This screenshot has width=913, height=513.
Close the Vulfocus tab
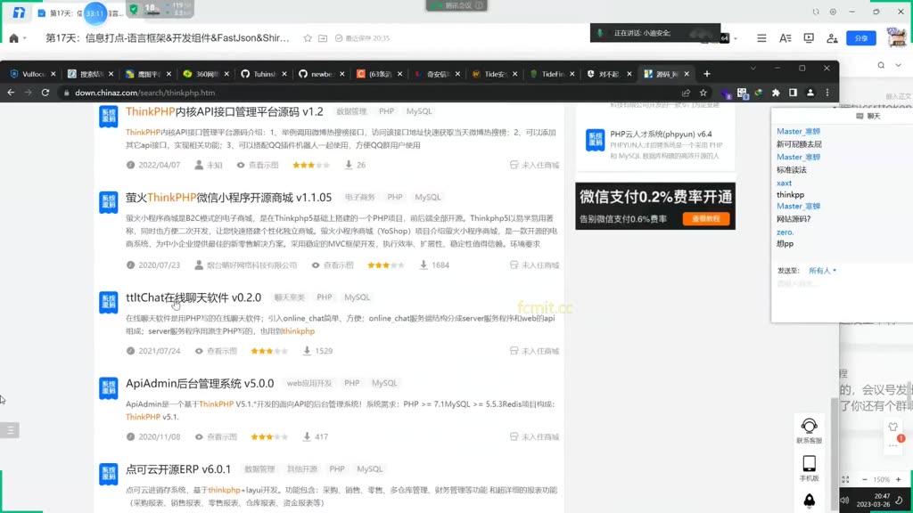(x=53, y=74)
